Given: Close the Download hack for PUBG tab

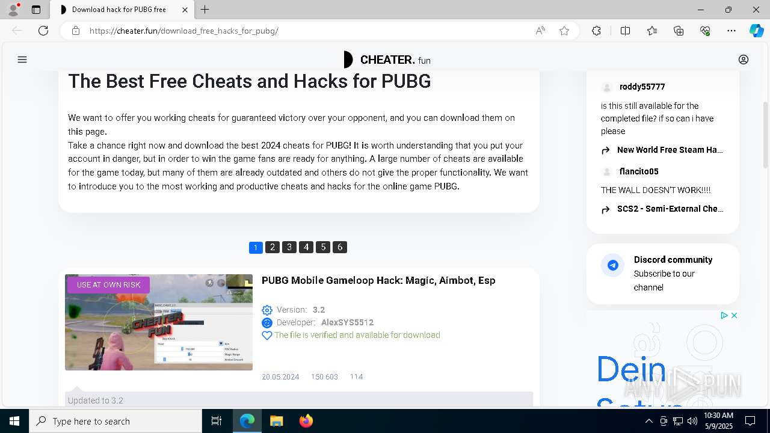Looking at the screenshot, I should coord(185,10).
